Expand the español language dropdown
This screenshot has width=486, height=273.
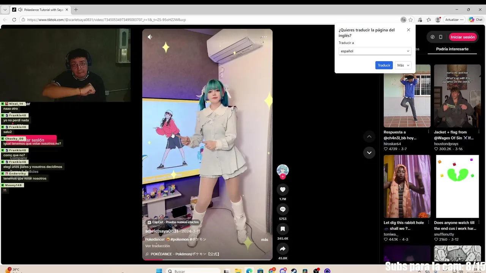tap(375, 51)
